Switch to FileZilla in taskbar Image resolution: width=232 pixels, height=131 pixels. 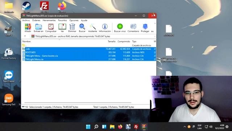[136, 127]
